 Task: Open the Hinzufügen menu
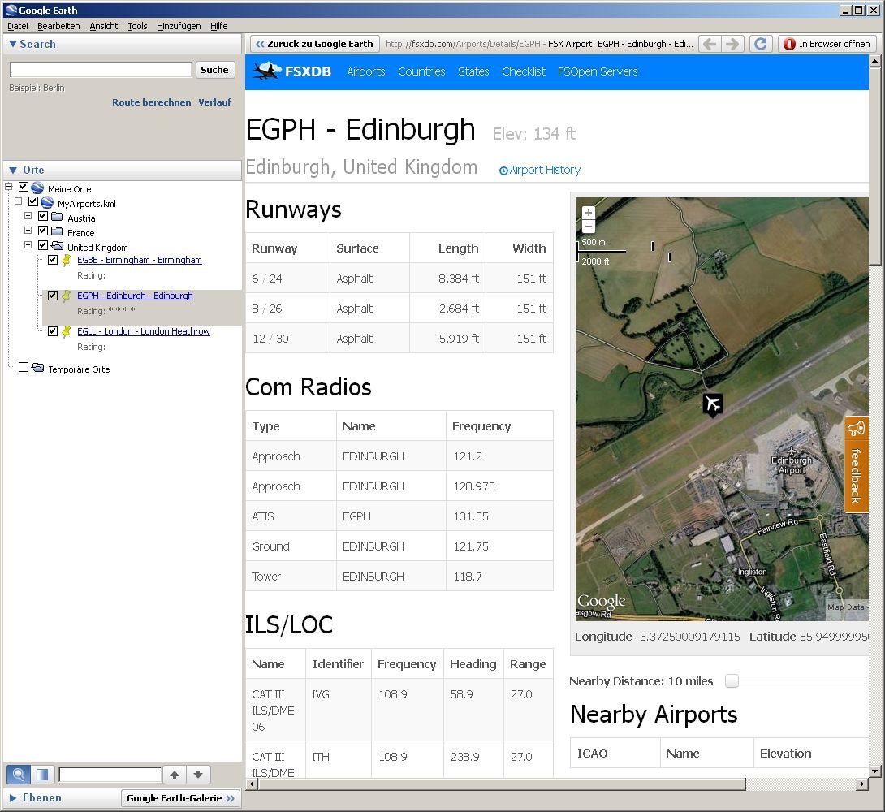[x=179, y=26]
